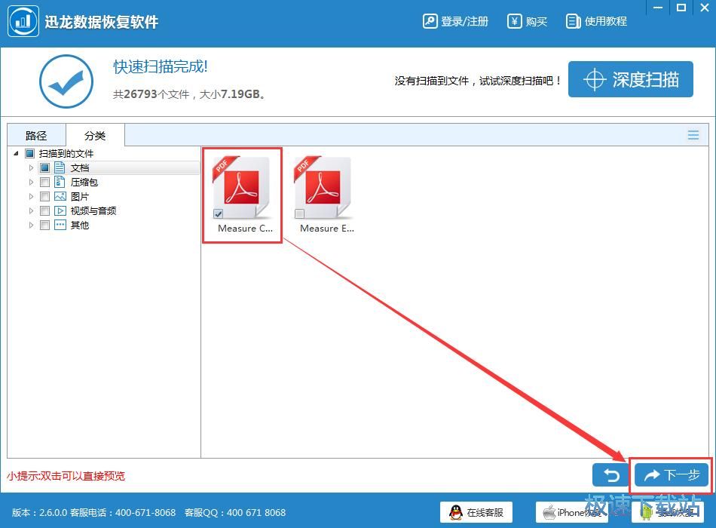Open the 登录/注册 login link
The width and height of the screenshot is (716, 528).
(456, 21)
